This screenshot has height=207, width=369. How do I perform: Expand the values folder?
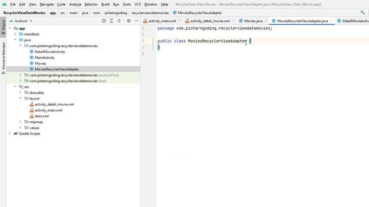(x=20, y=128)
